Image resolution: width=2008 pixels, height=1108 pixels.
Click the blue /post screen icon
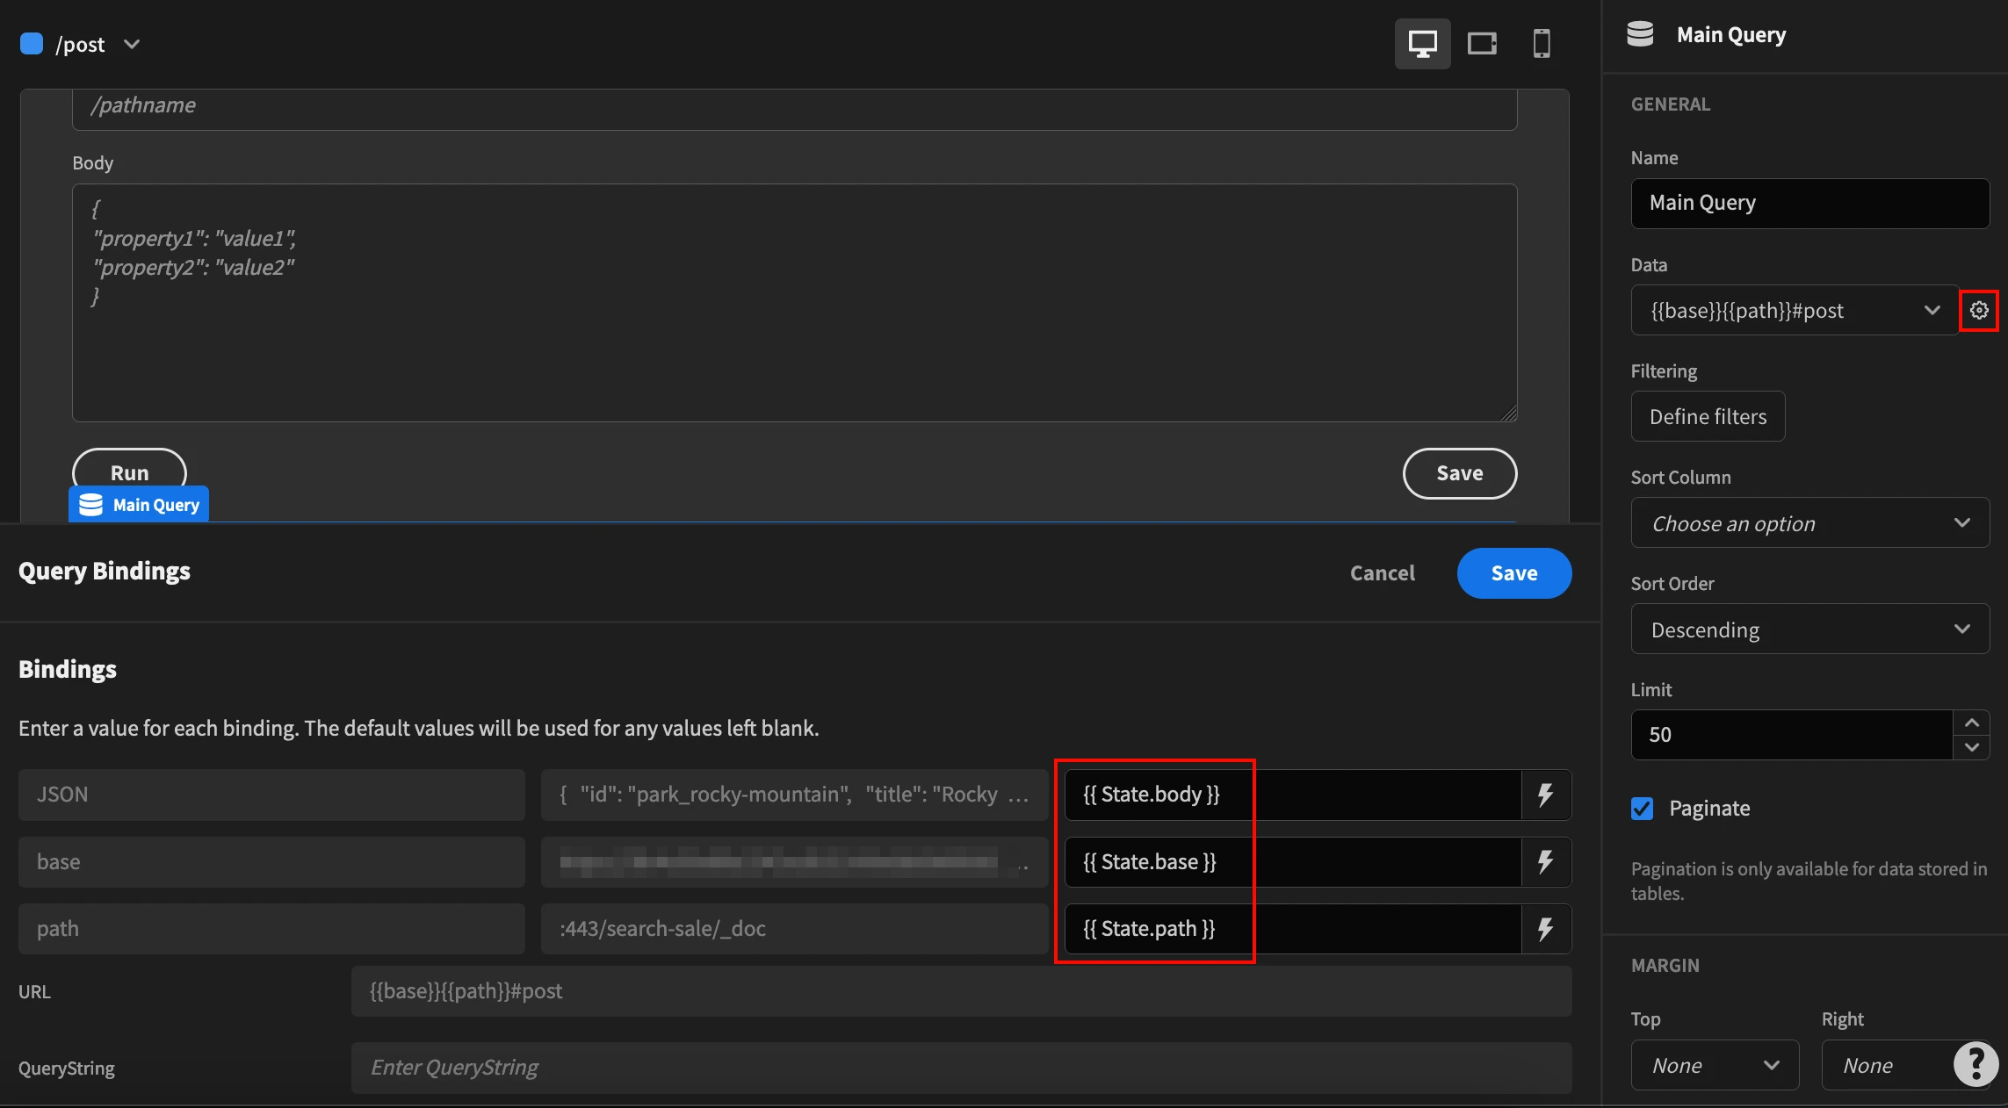tap(32, 44)
